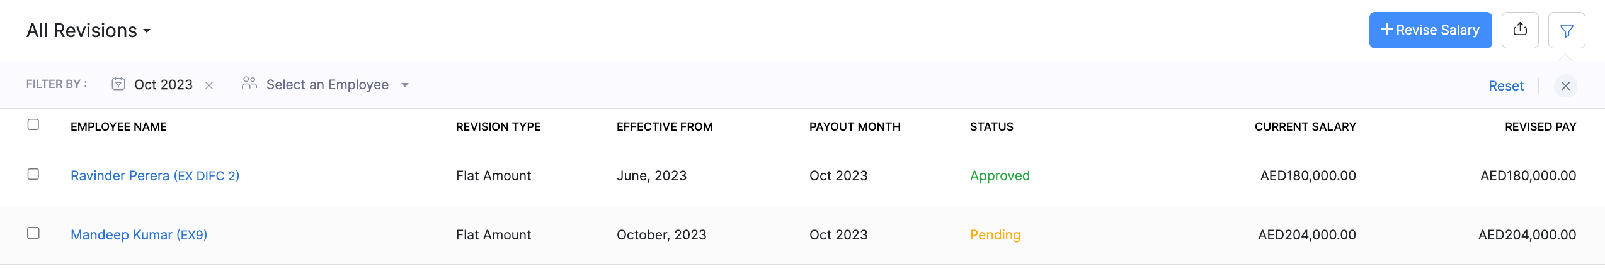The image size is (1605, 269).
Task: Check the Ravinder Perera row checkbox
Action: tap(33, 174)
